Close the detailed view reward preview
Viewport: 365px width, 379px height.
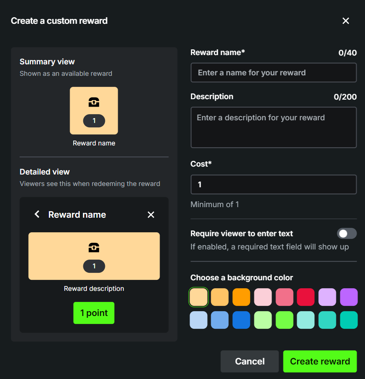point(151,215)
